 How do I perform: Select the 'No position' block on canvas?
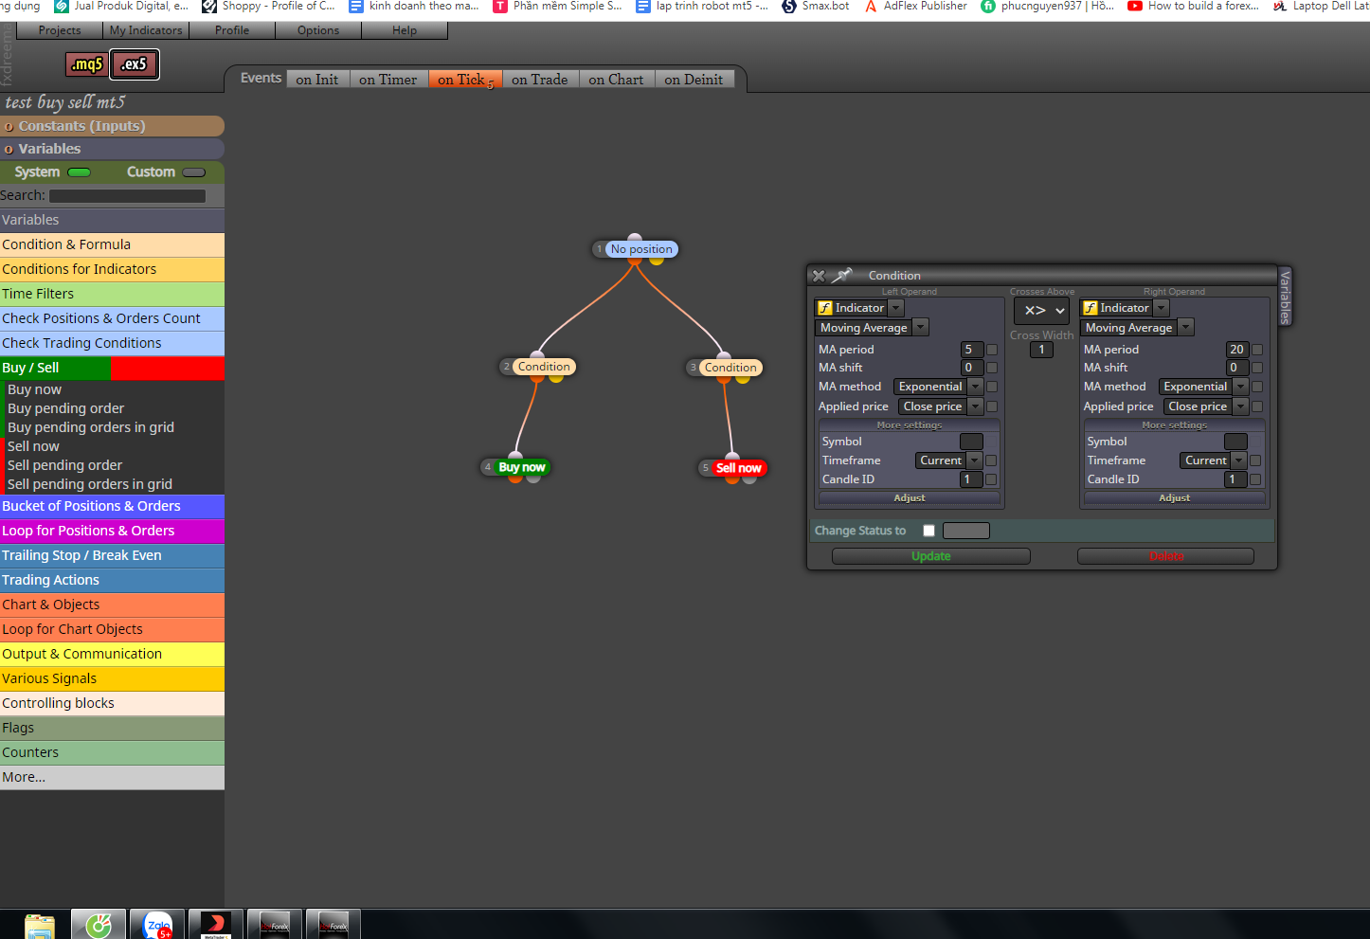coord(640,249)
